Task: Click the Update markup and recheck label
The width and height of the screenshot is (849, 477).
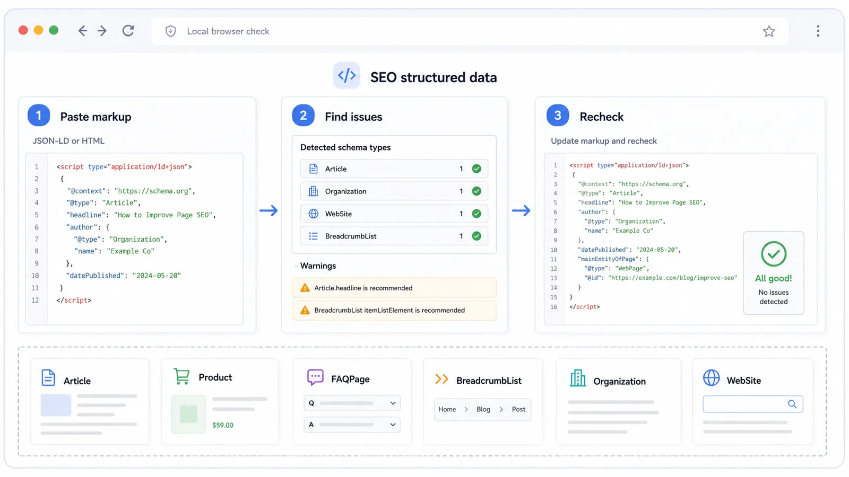Action: click(604, 141)
